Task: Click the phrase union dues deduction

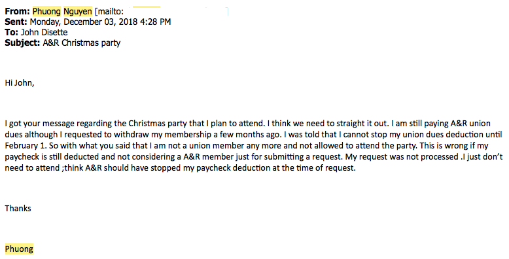Action: click(443, 135)
